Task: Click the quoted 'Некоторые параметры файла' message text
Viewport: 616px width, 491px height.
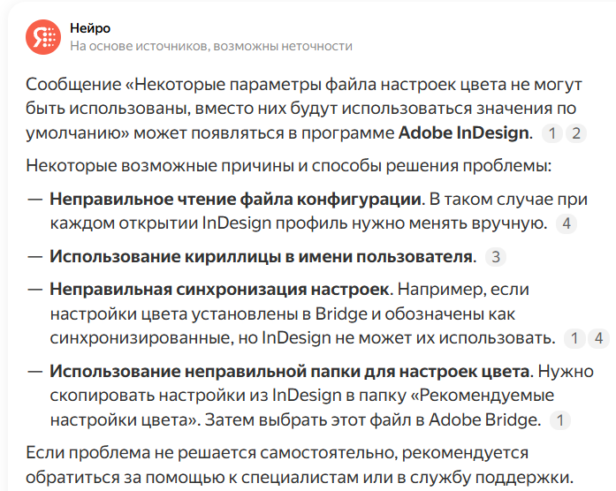Action: [304, 109]
